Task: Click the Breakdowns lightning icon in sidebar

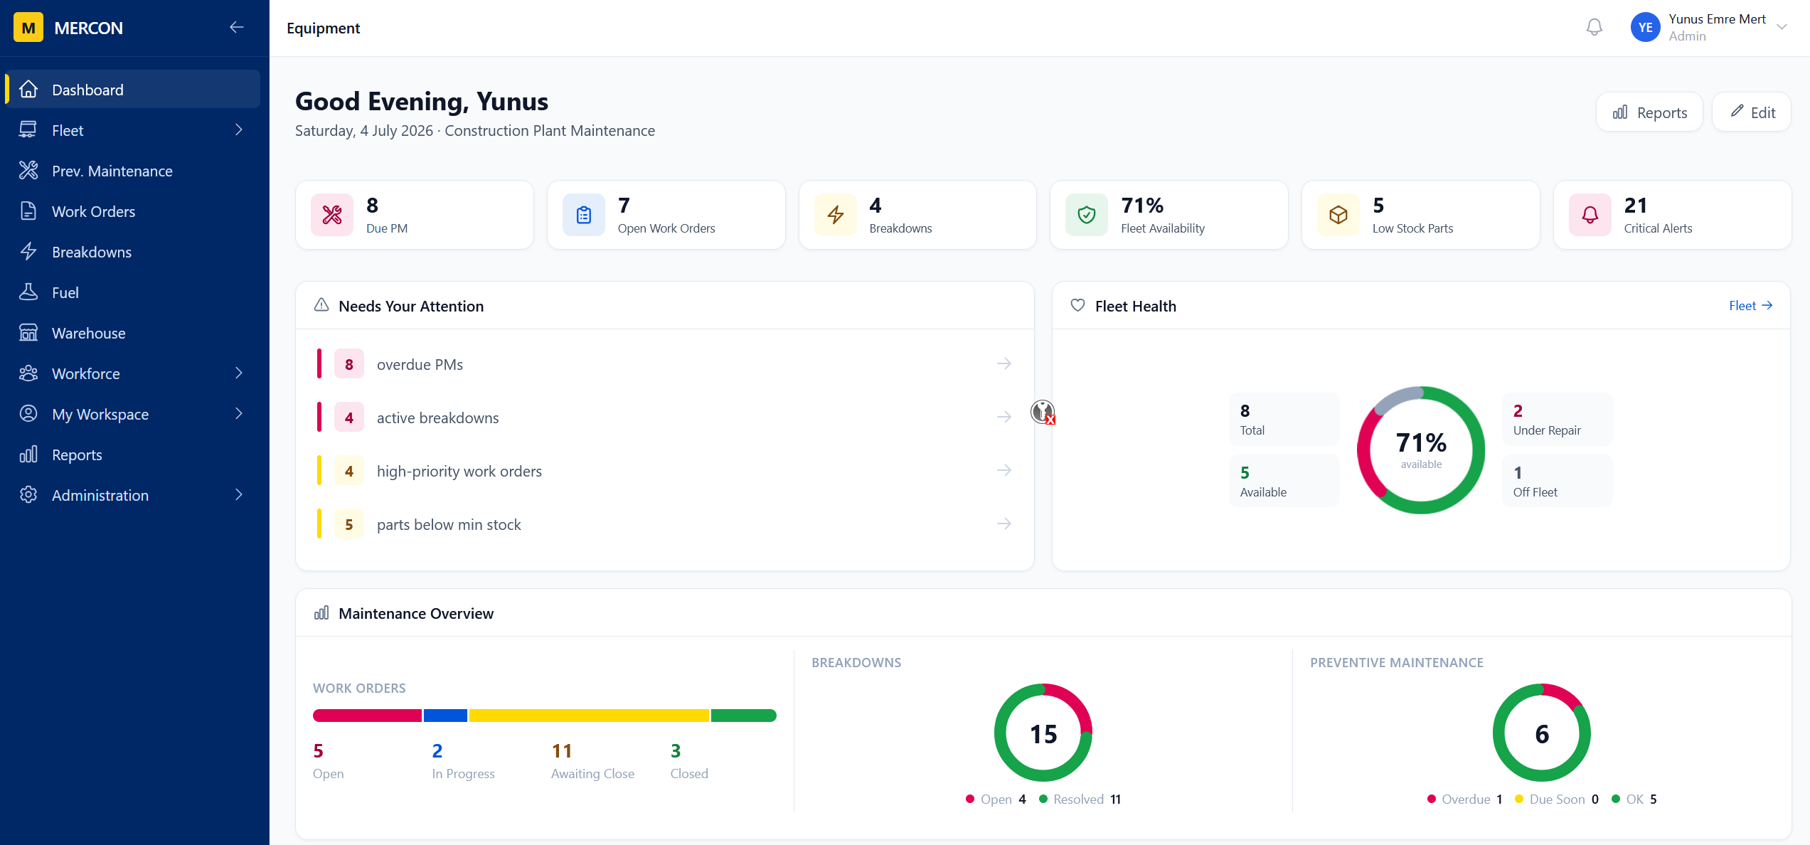Action: coord(28,252)
